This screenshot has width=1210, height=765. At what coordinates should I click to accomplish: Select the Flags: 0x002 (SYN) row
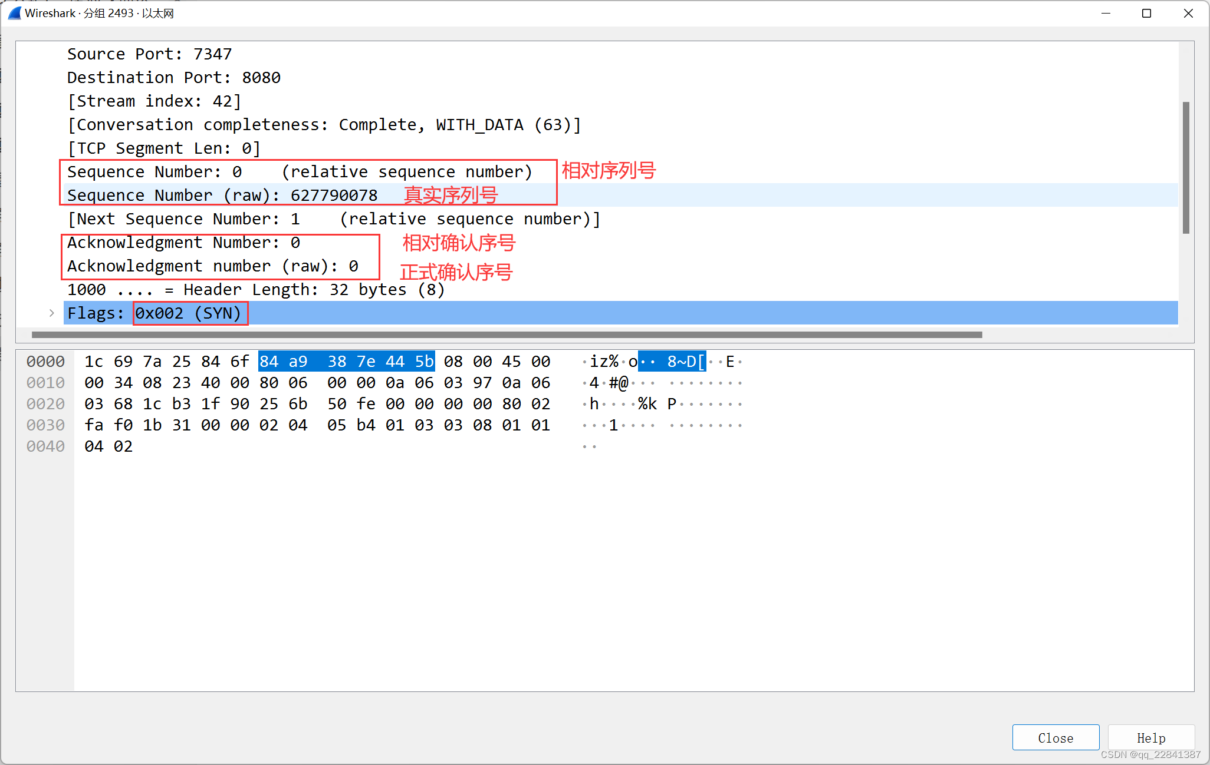[x=620, y=313]
